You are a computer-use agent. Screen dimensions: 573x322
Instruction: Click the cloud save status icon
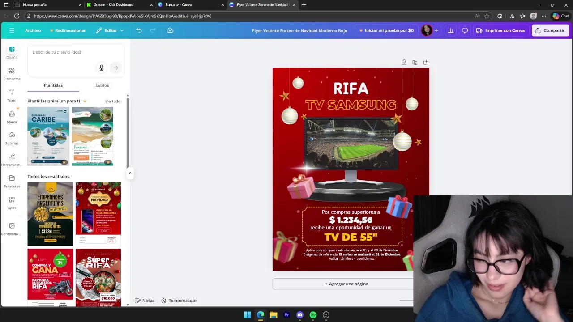coord(170,30)
